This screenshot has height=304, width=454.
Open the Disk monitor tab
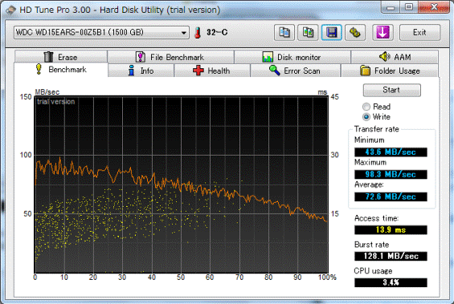(292, 57)
